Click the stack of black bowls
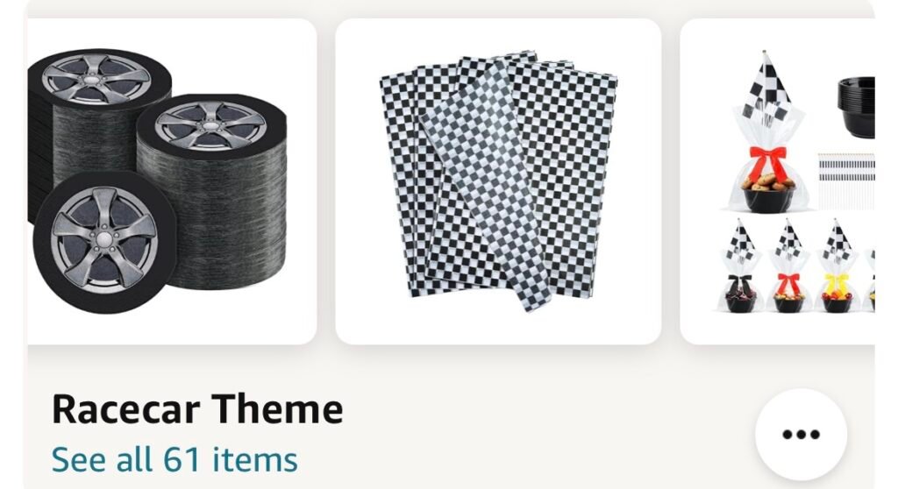The image size is (898, 489). coord(856,107)
